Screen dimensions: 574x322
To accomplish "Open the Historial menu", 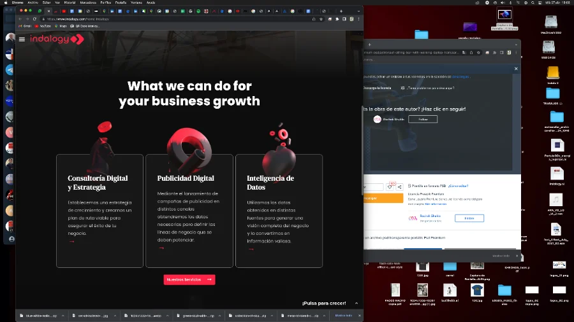I will [x=70, y=3].
